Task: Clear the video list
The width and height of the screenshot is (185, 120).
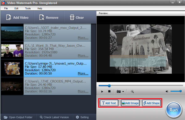Action: 77,18
